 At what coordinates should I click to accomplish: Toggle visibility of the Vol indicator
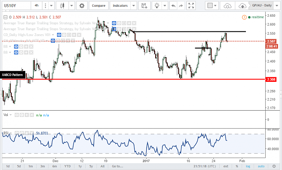click(17, 115)
